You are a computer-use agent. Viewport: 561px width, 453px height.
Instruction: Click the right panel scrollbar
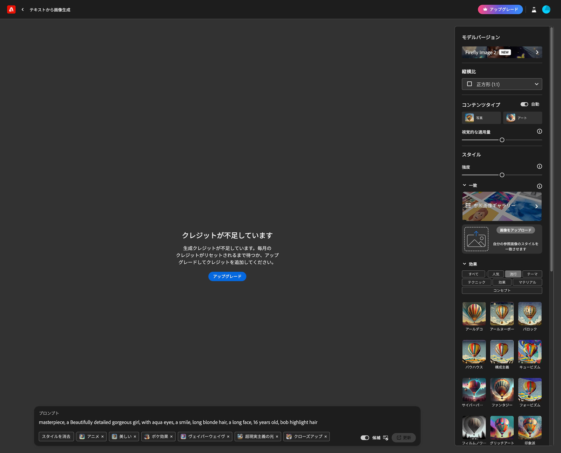click(552, 149)
